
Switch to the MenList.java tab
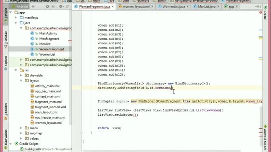(x=207, y=7)
